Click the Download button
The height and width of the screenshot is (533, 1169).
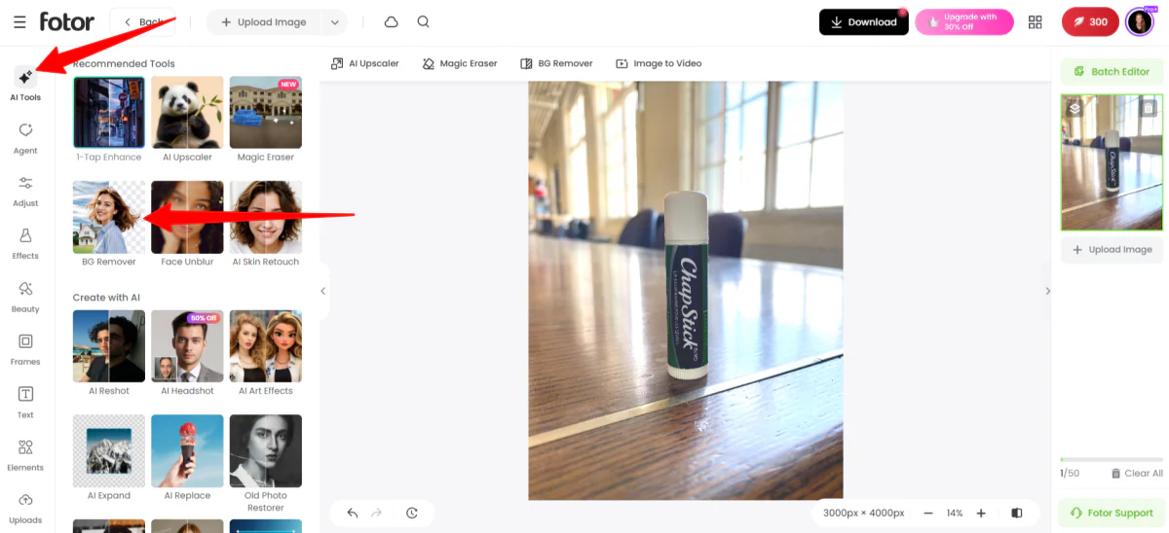point(863,21)
